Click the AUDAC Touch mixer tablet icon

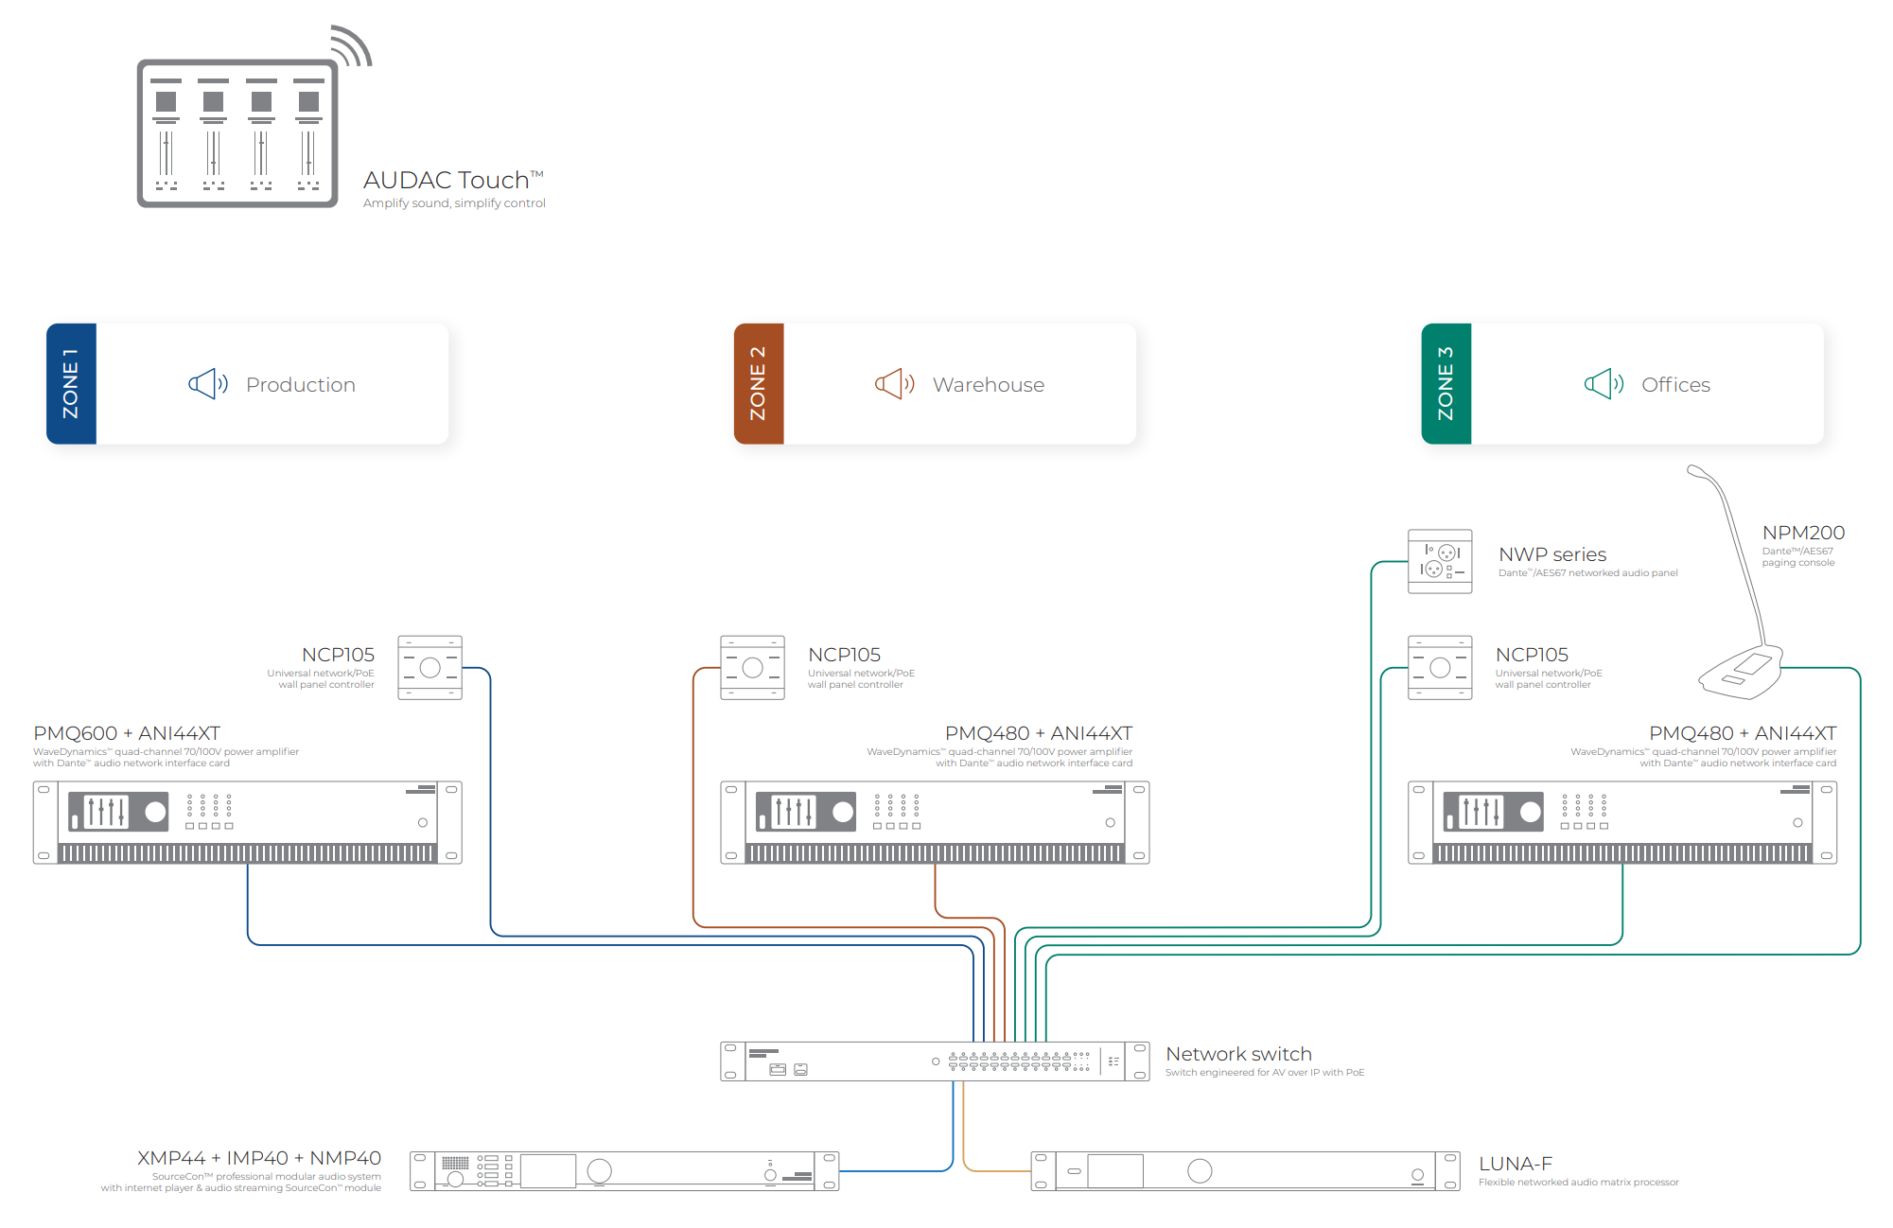point(238,132)
